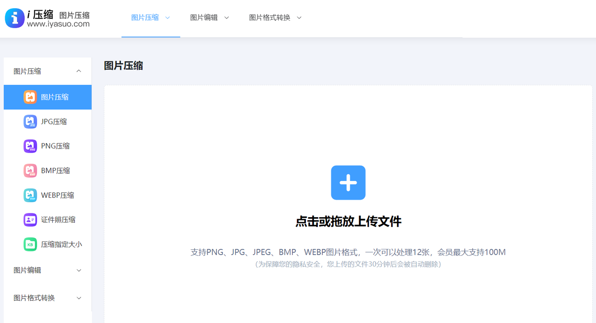Open the PNG压缩 tool via its purple icon

[x=30, y=146]
